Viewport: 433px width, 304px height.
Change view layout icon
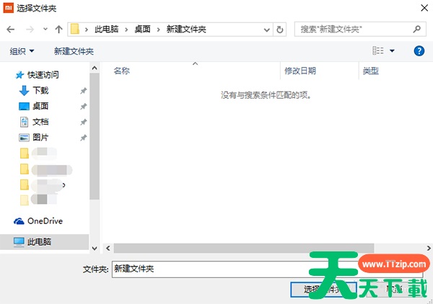tap(377, 50)
